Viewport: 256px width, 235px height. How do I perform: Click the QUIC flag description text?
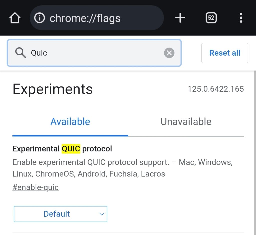point(122,168)
